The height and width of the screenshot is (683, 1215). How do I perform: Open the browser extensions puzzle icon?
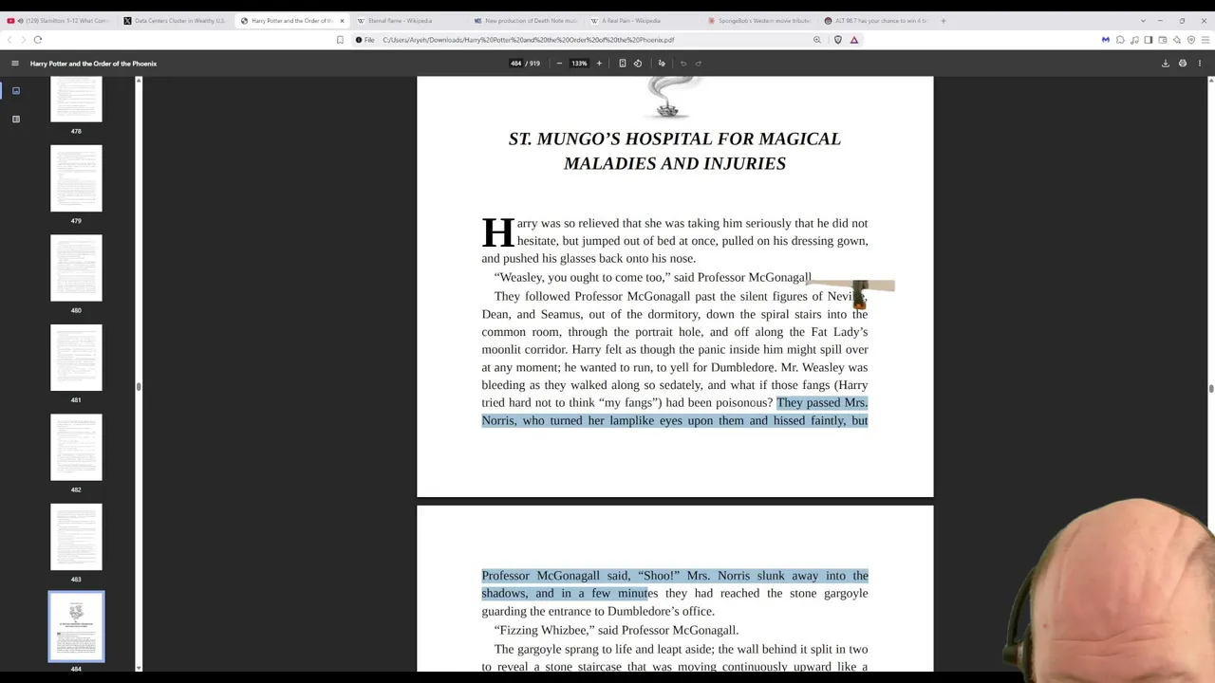pos(1120,40)
